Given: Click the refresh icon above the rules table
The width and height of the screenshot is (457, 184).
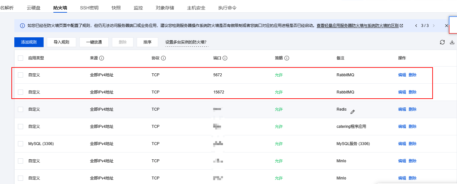Looking at the screenshot, I should (x=442, y=42).
